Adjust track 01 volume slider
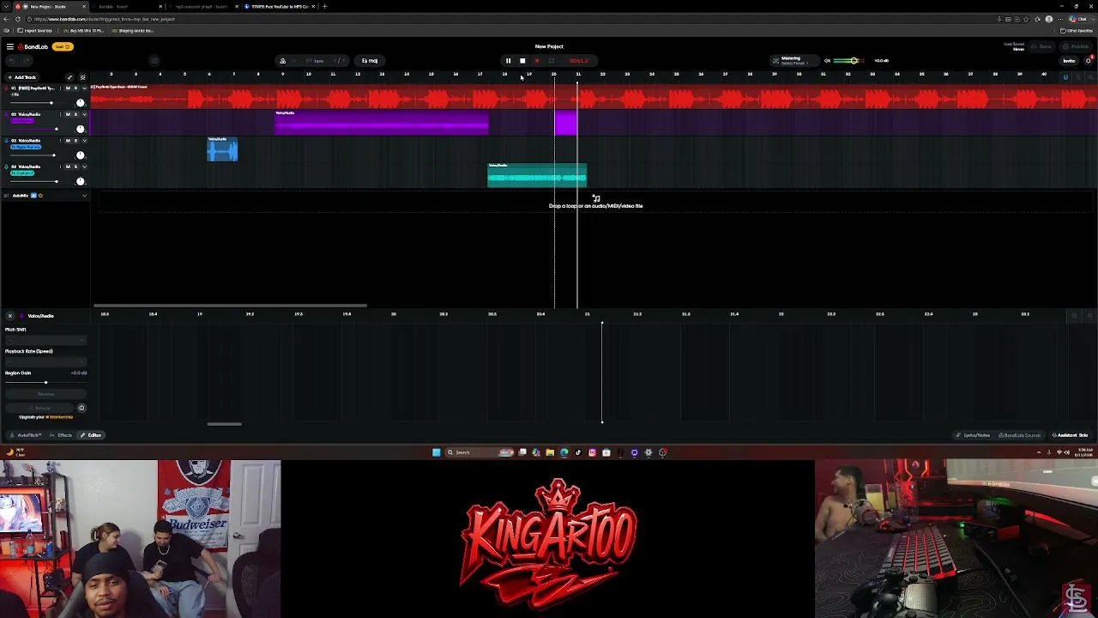The height and width of the screenshot is (618, 1098). tap(39, 103)
